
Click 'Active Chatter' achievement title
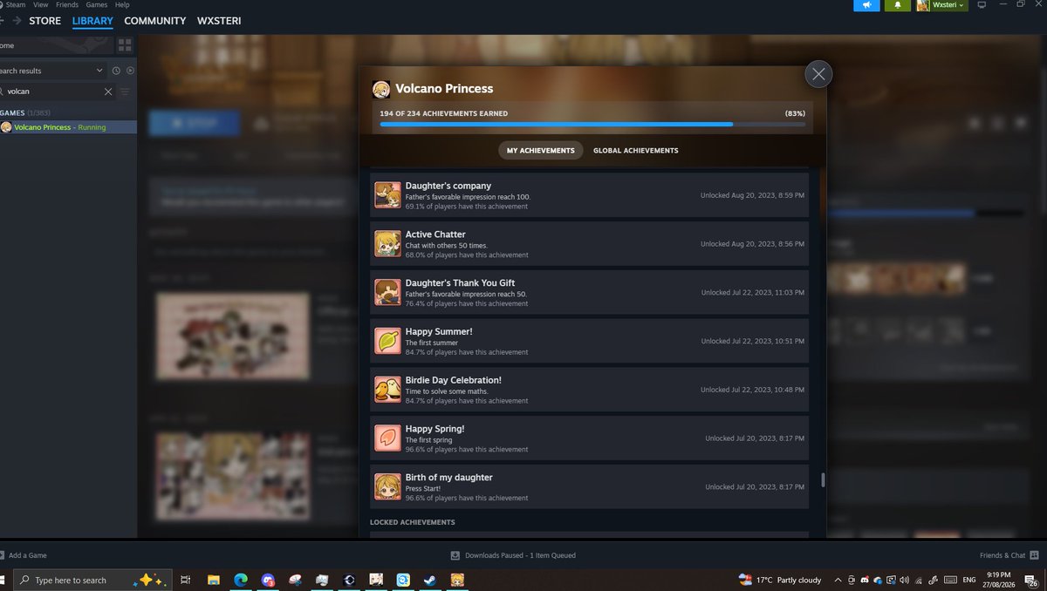(x=435, y=234)
